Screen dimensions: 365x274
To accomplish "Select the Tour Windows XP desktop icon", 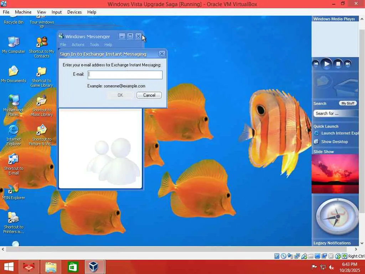I will point(42,23).
